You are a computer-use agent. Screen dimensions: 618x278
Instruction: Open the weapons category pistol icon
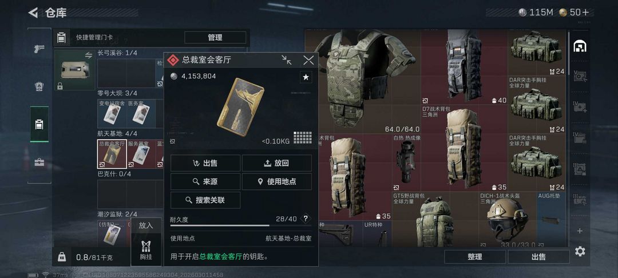coord(39,49)
